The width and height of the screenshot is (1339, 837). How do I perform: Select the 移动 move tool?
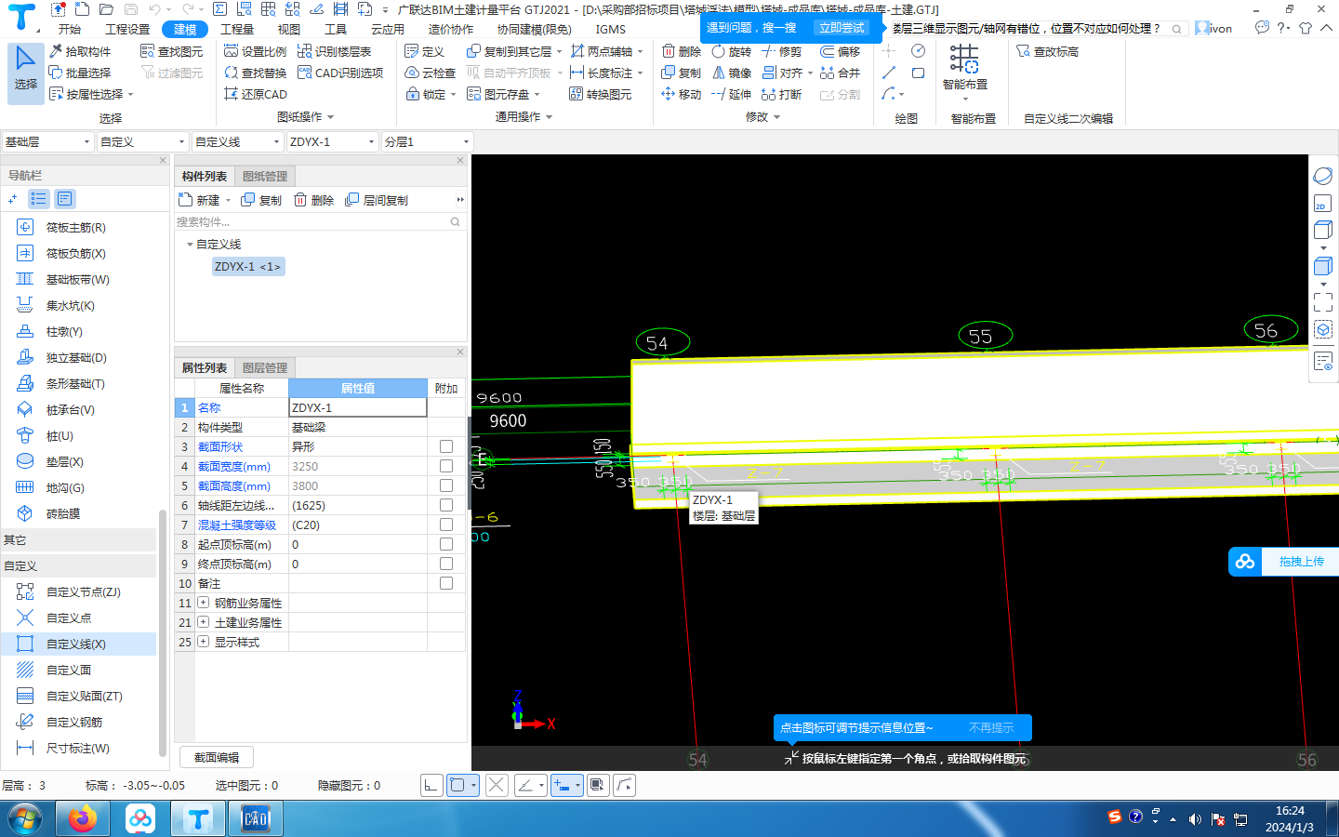681,94
